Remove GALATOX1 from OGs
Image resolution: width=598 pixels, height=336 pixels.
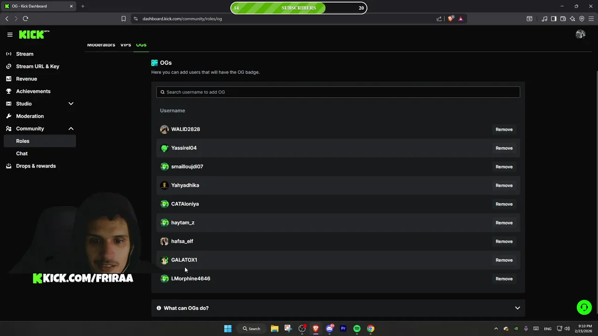[504, 260]
